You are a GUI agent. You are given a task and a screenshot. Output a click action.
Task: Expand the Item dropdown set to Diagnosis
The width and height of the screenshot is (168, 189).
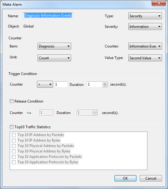coord(54,46)
